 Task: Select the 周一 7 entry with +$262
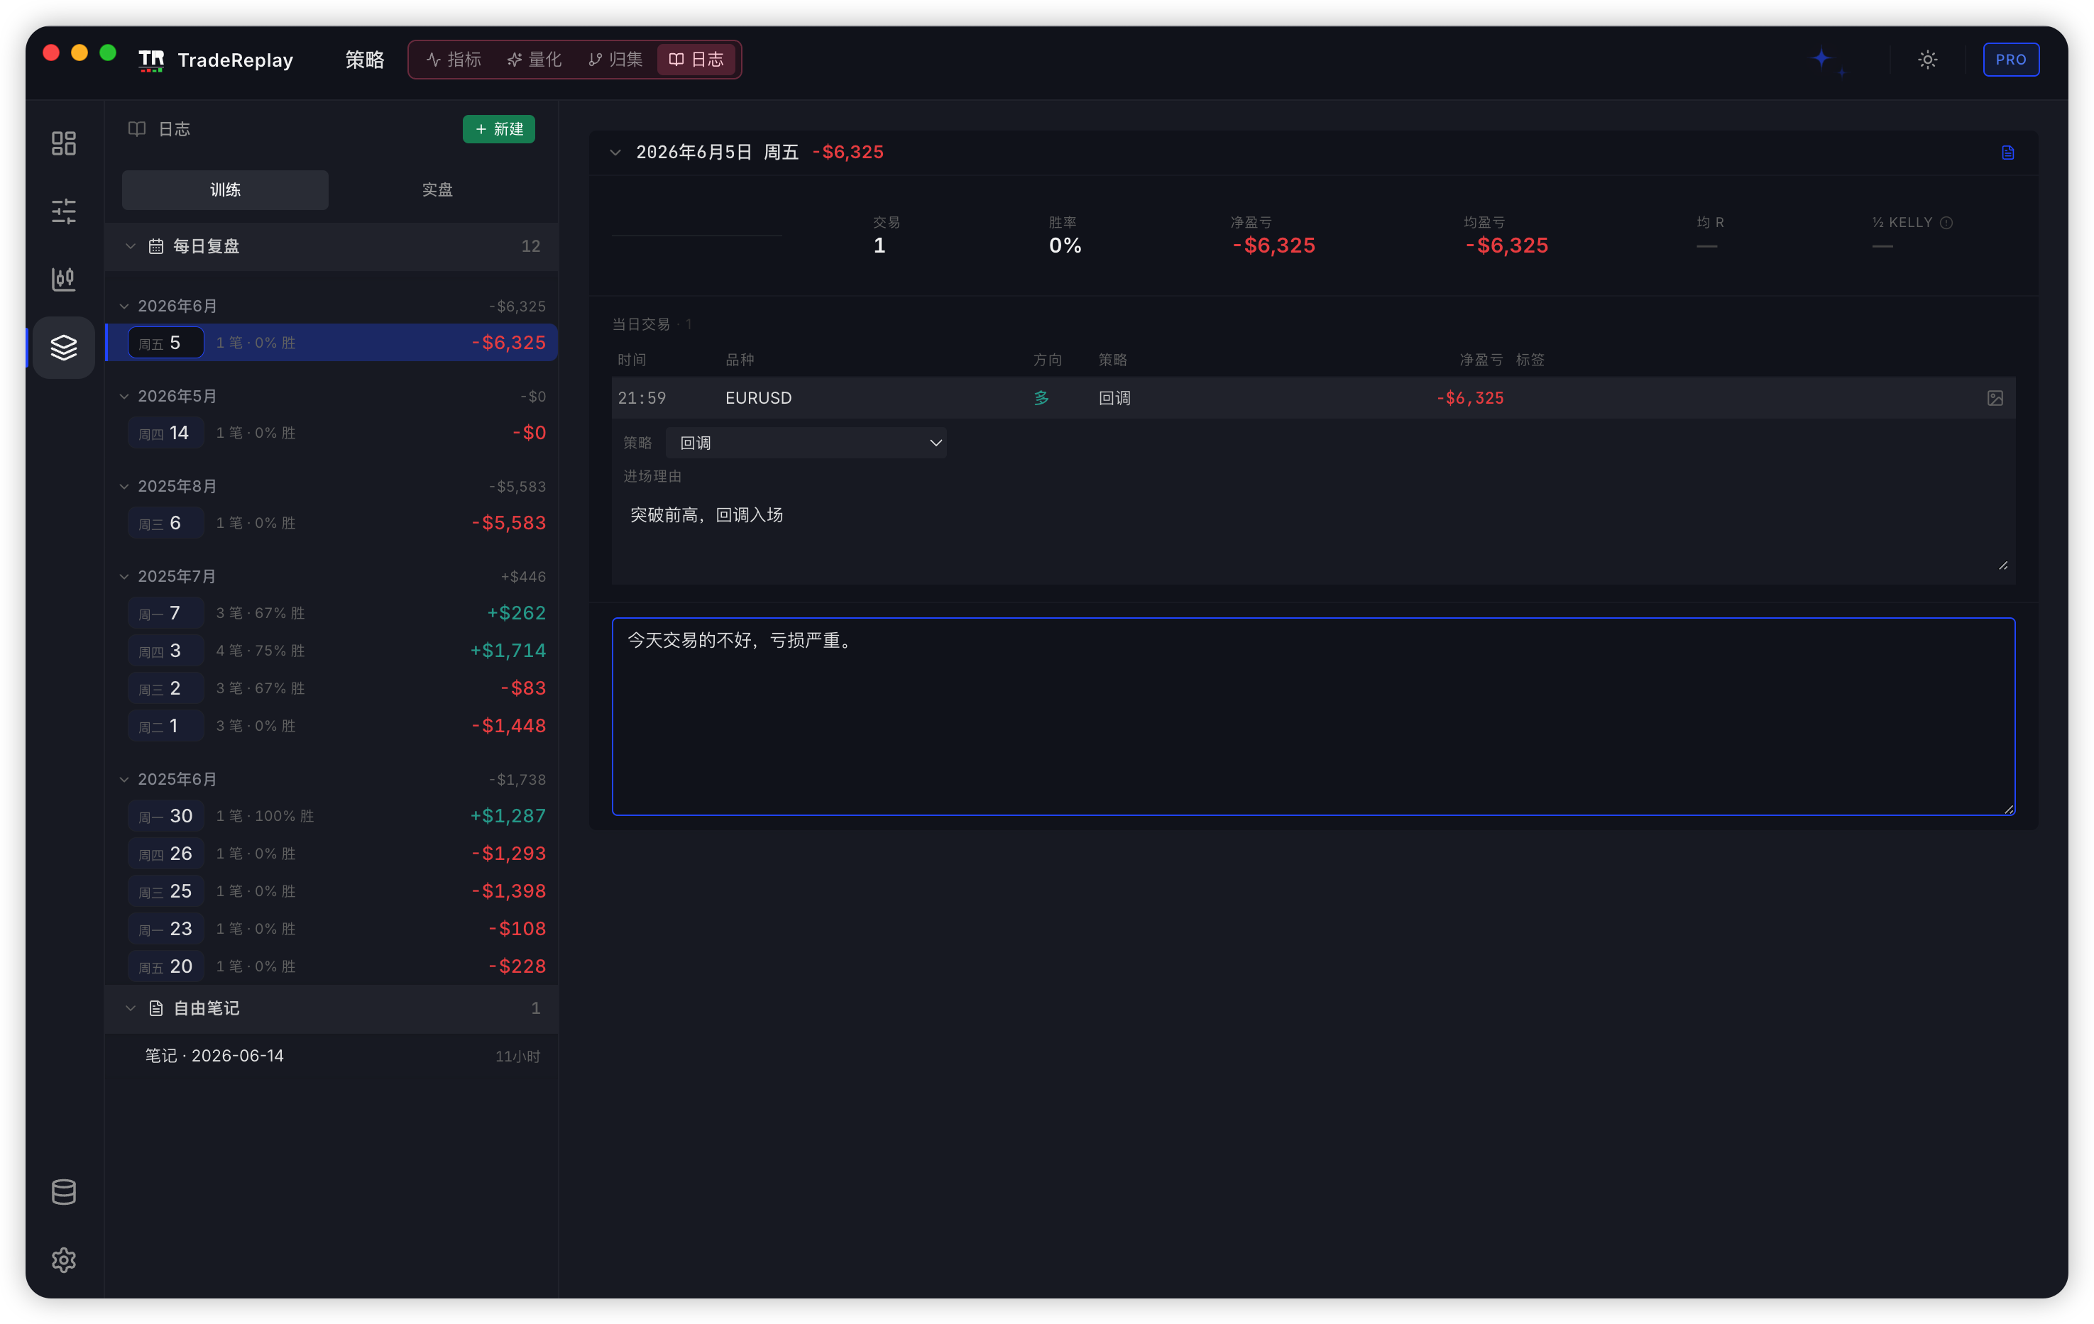(331, 613)
